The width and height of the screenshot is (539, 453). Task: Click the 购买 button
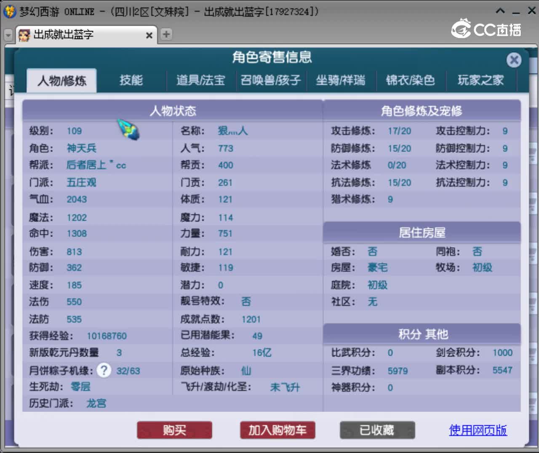click(174, 430)
